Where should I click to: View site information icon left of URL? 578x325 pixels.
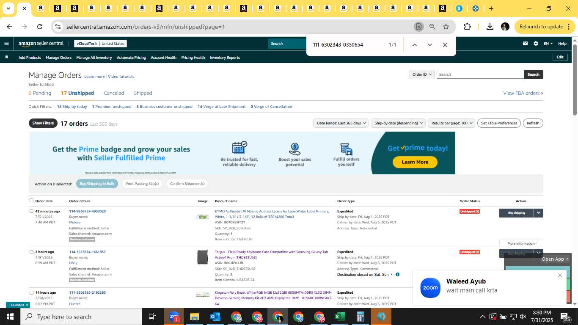[58, 27]
